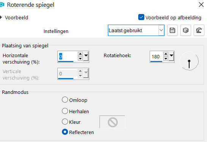This screenshot has height=142, width=207.
Task: Select the Reflecteren radio button
Action: point(65,132)
